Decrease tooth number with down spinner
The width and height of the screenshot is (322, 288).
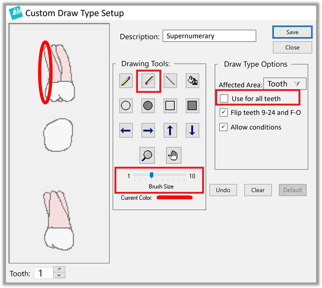tap(59, 275)
